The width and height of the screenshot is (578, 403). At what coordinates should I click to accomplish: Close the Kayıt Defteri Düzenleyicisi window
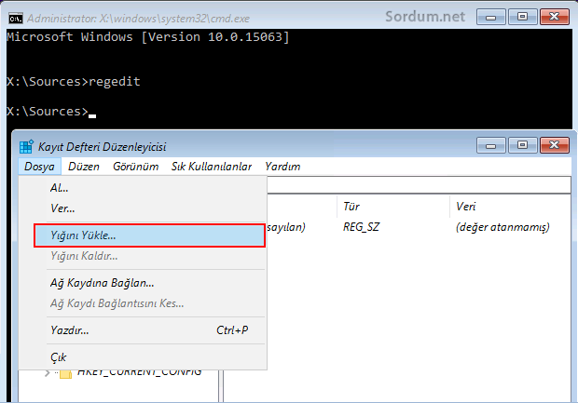coord(554,145)
